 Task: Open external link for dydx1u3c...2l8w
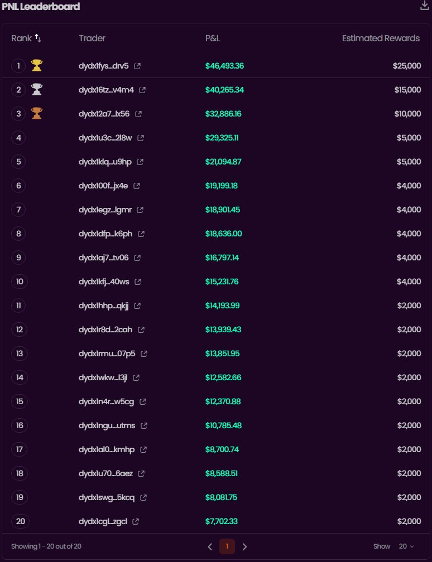141,138
